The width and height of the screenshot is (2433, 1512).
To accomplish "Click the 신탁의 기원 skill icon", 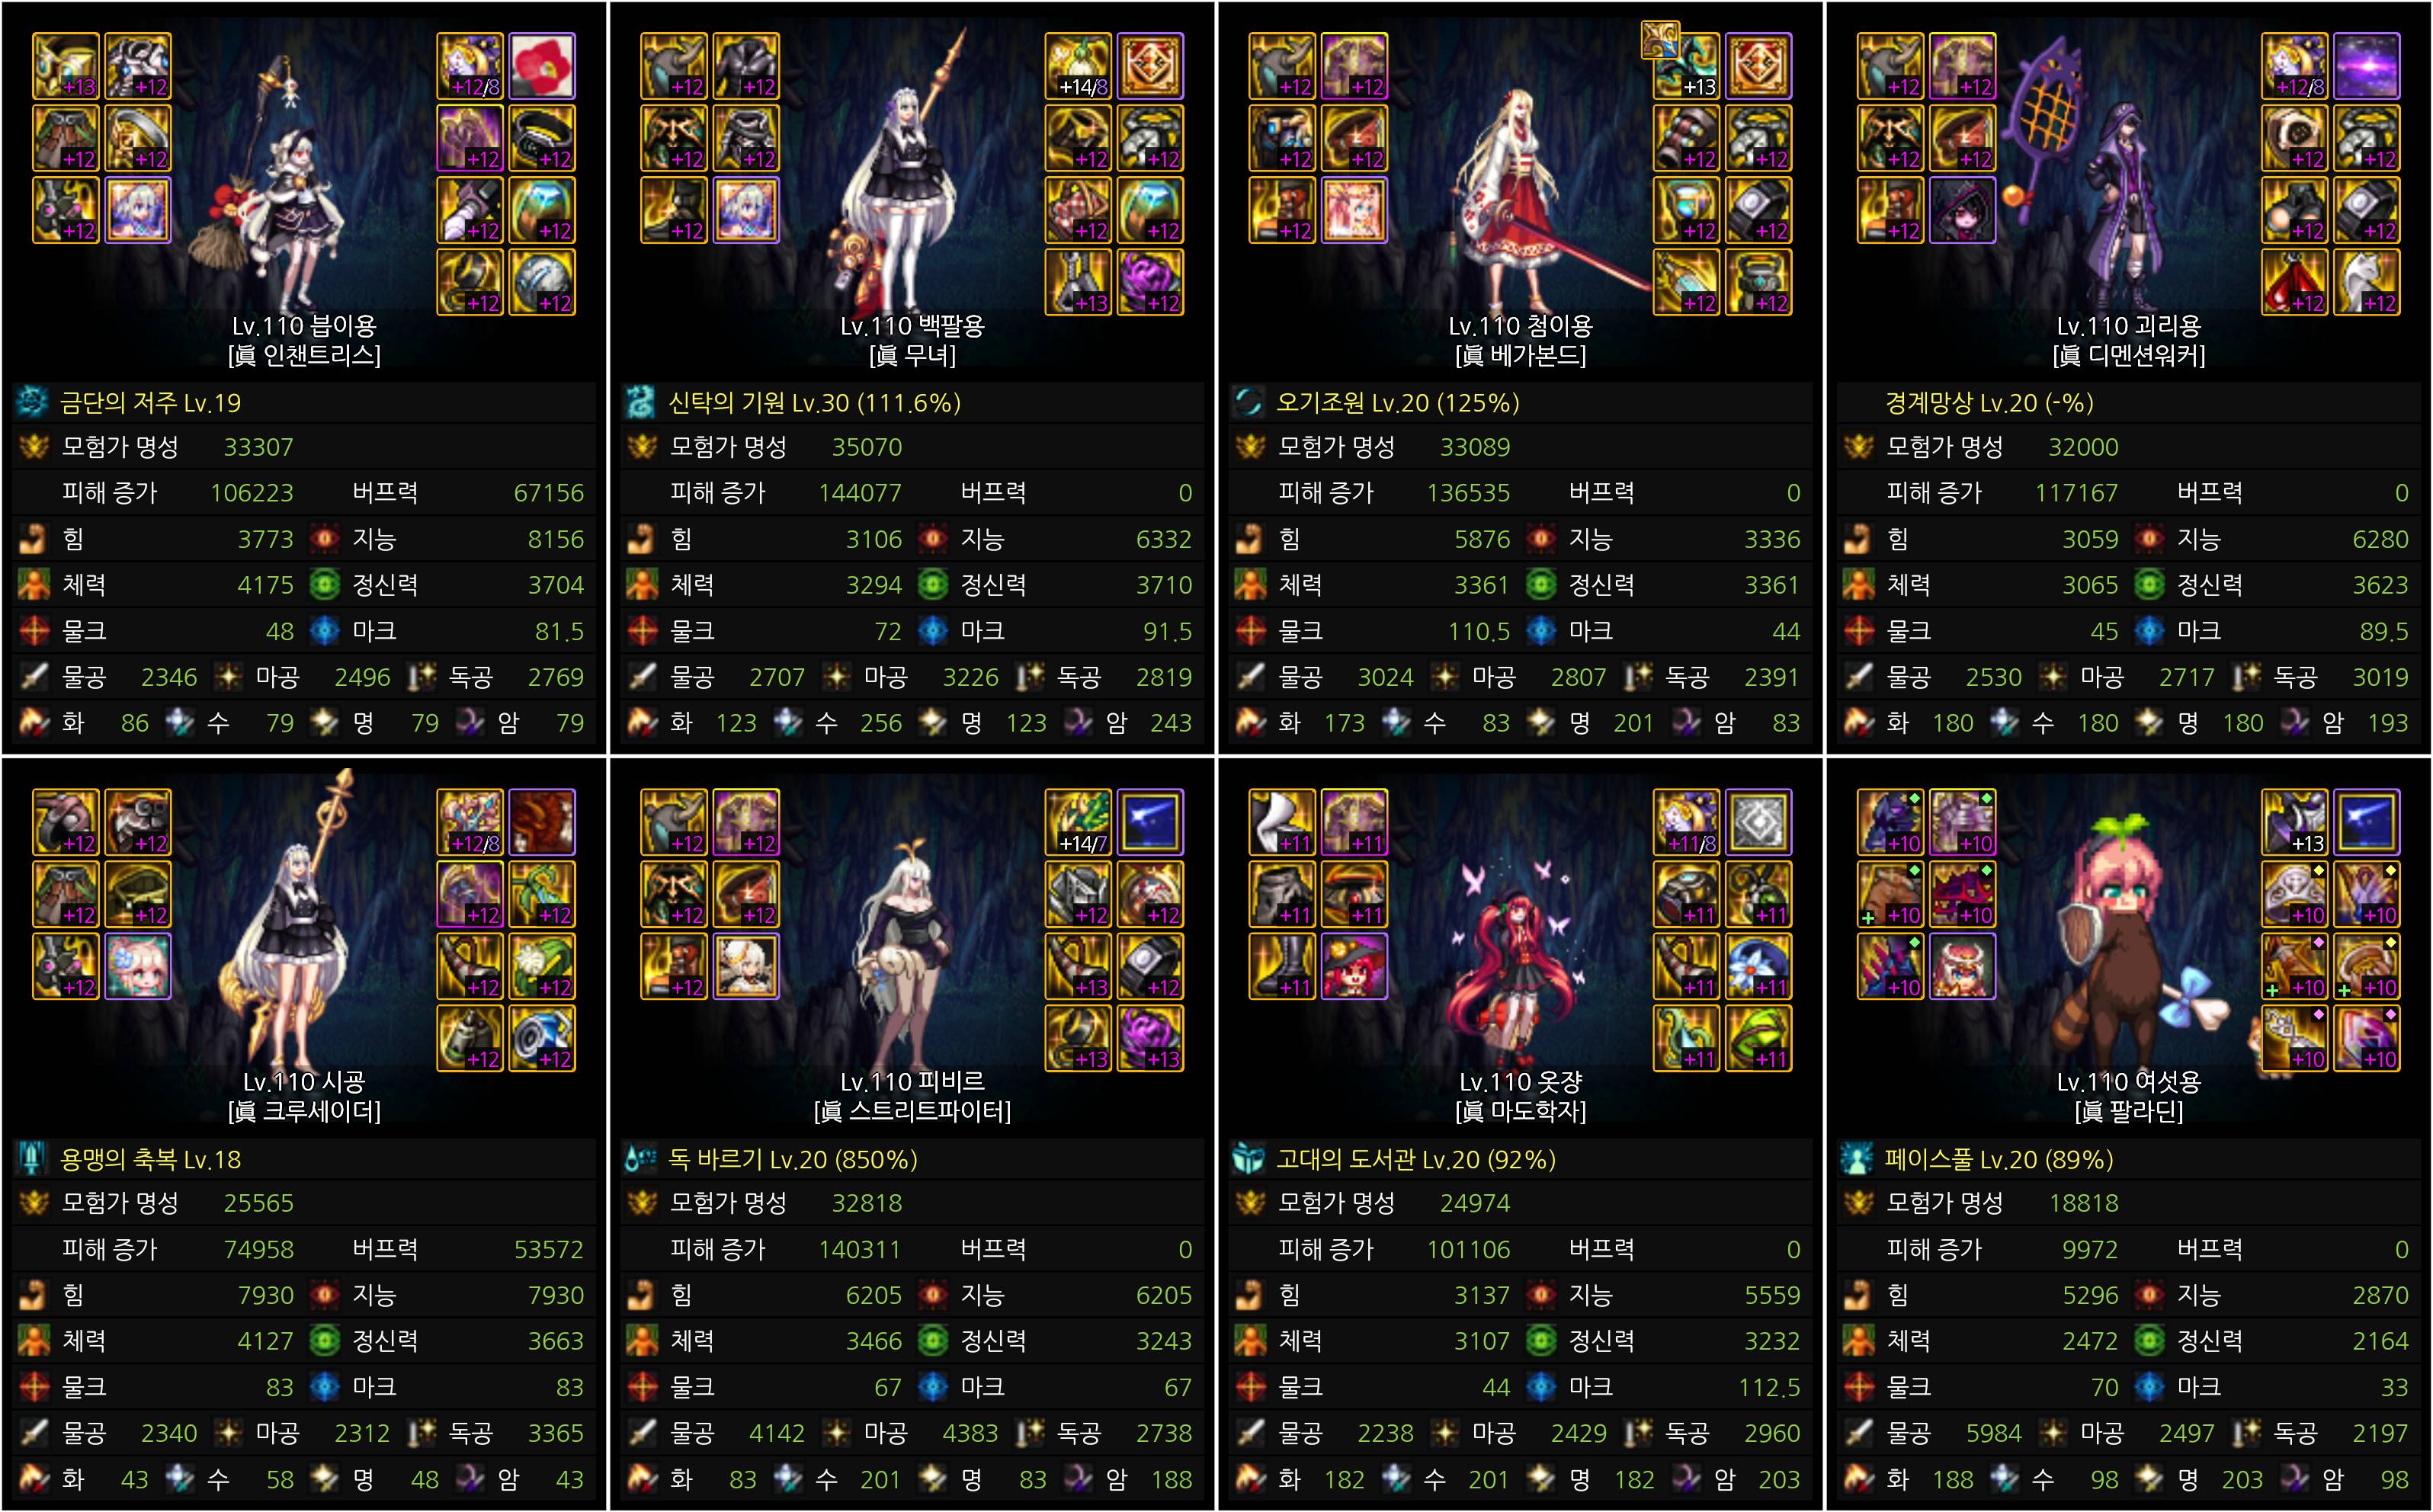I will click(x=641, y=403).
